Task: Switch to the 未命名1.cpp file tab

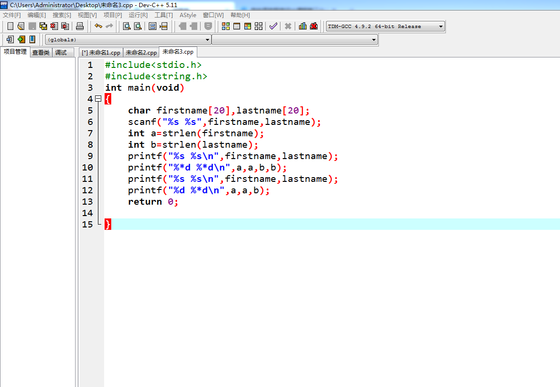Action: point(101,52)
